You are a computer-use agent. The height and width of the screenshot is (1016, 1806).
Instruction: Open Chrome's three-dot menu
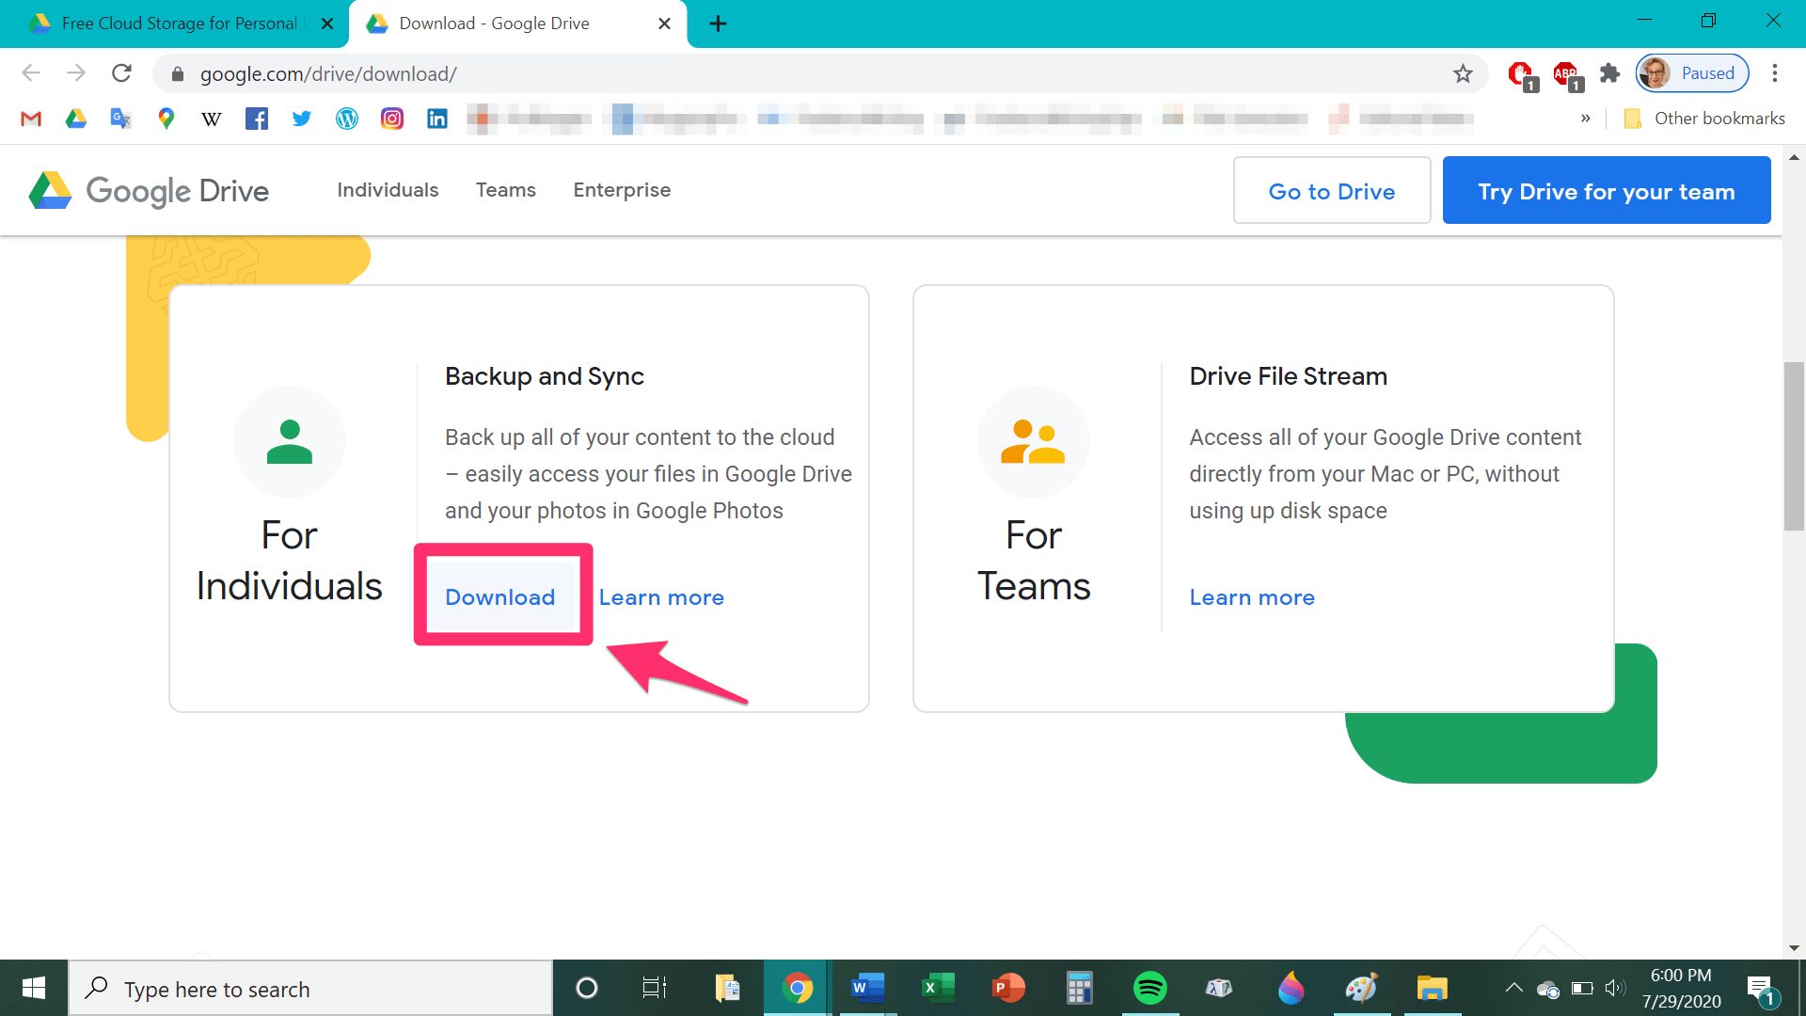click(x=1775, y=73)
